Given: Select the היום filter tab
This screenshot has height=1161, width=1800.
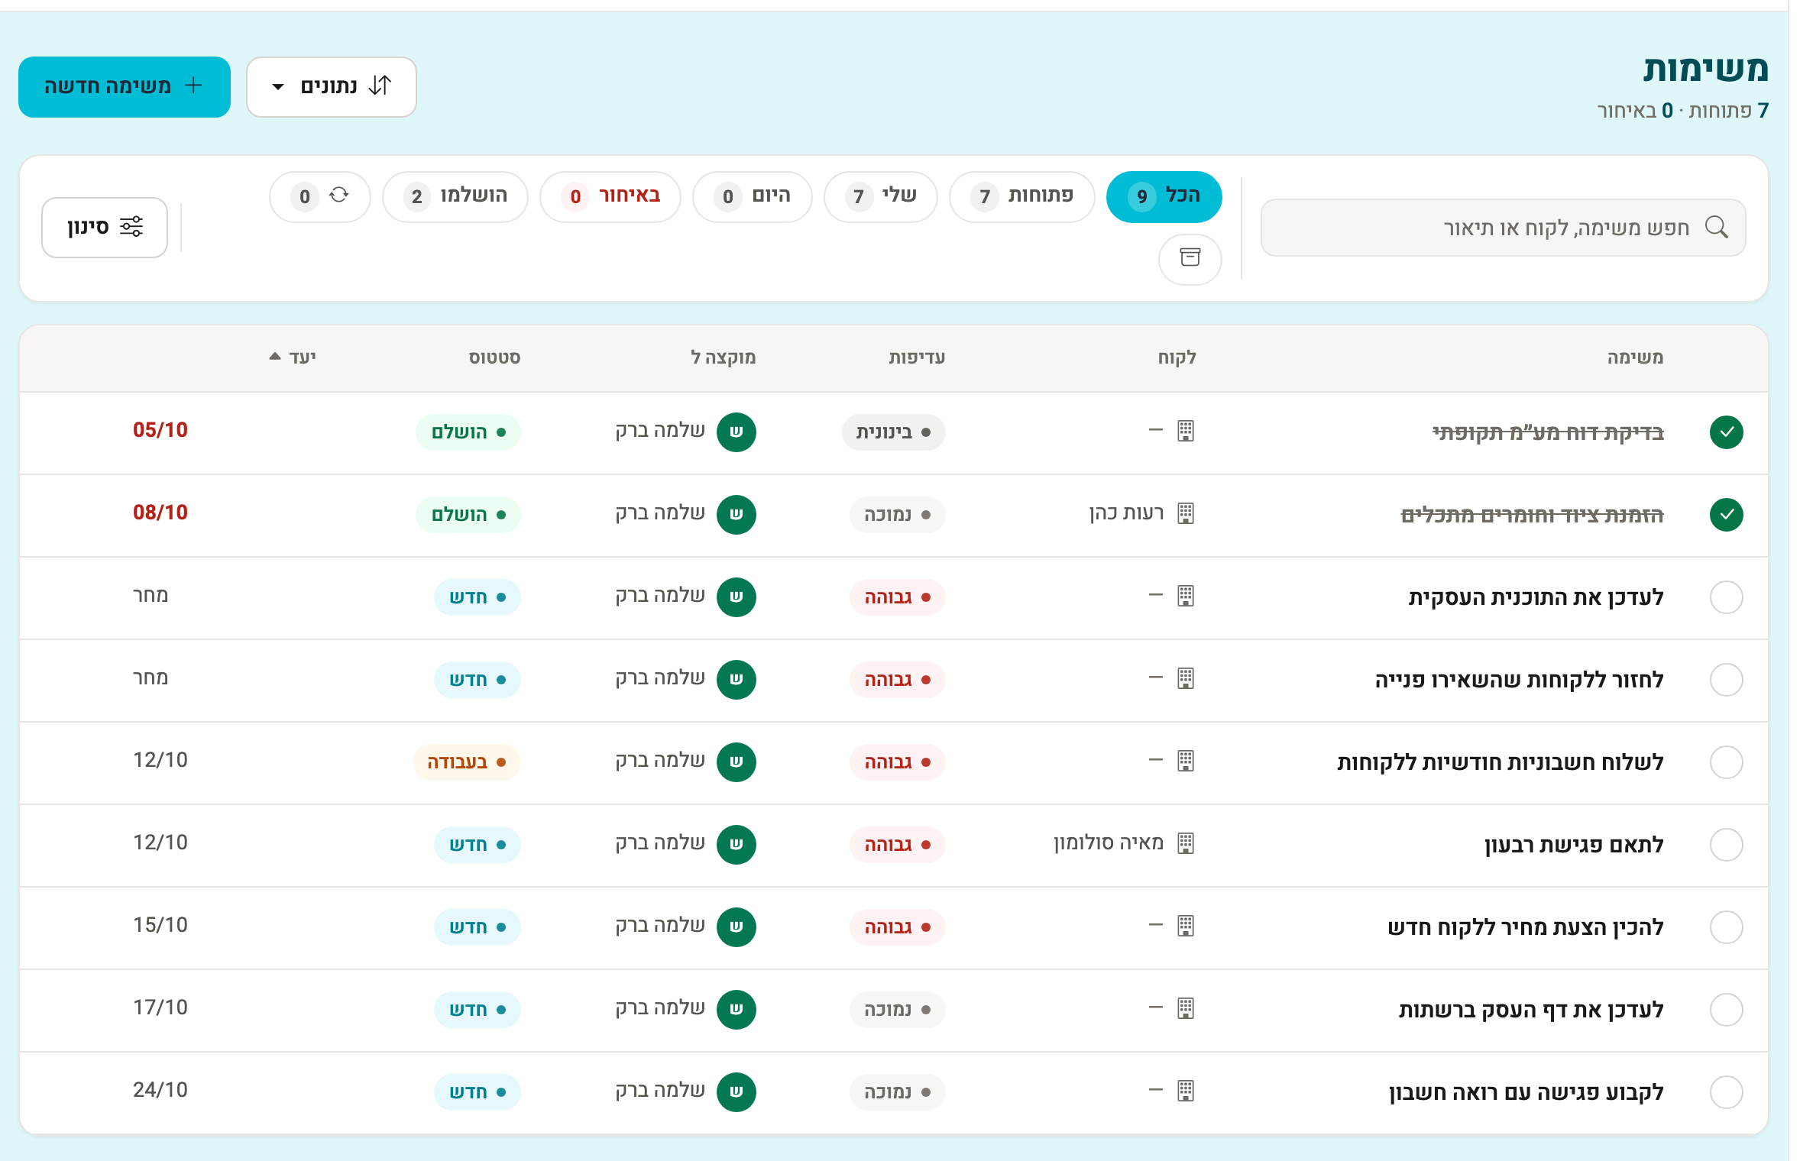Looking at the screenshot, I should click(752, 196).
